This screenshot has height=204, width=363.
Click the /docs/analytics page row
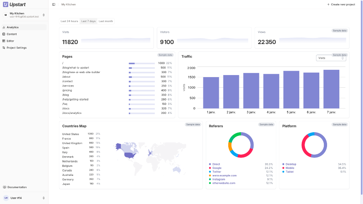117,113
